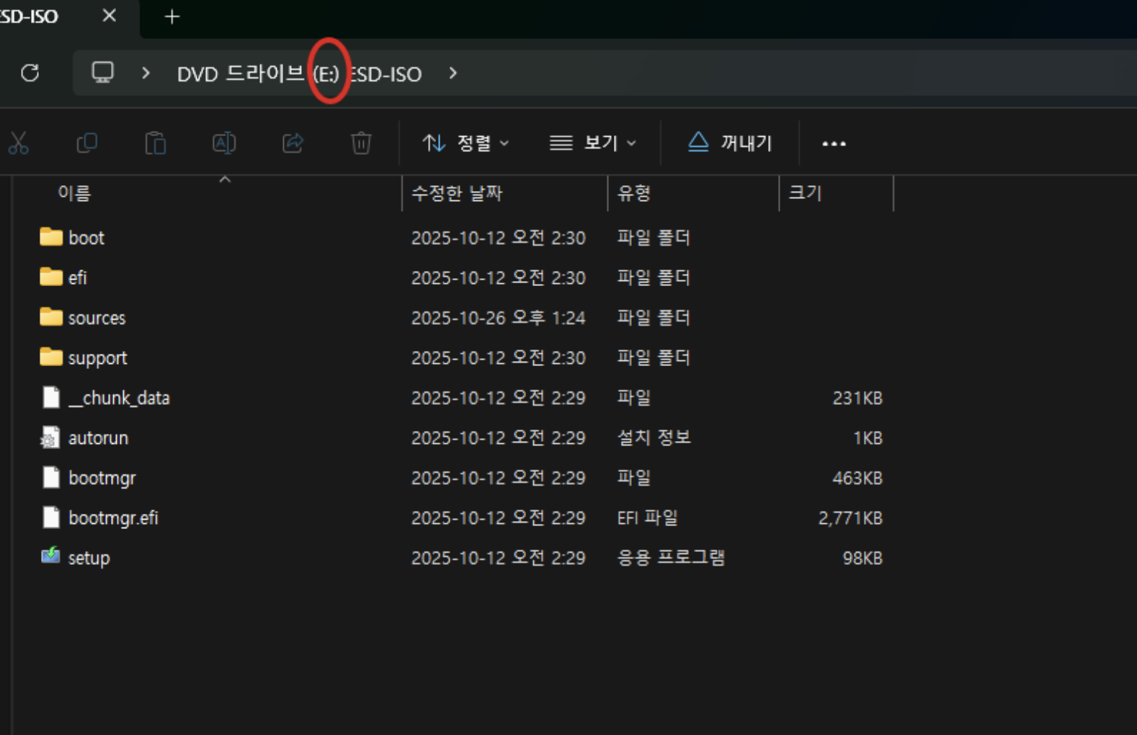Image resolution: width=1137 pixels, height=735 pixels.
Task: Sort by the 이름 column header
Action: pos(74,193)
